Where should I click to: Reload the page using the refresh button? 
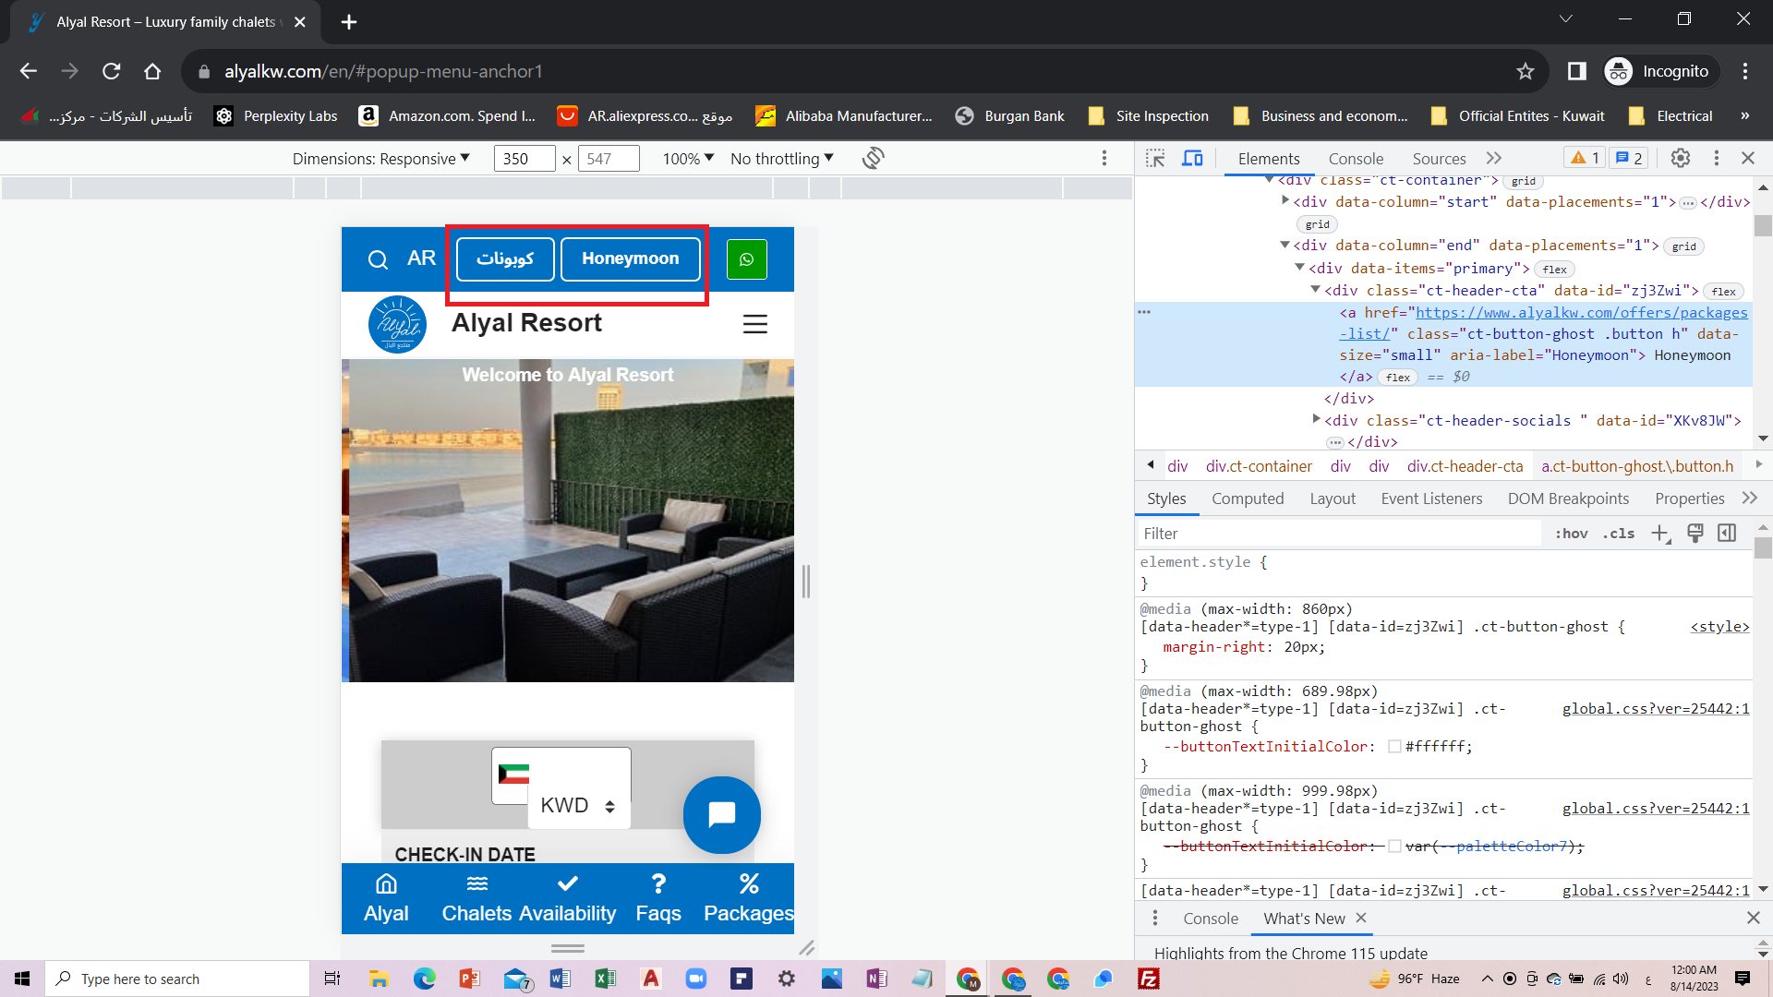(112, 71)
